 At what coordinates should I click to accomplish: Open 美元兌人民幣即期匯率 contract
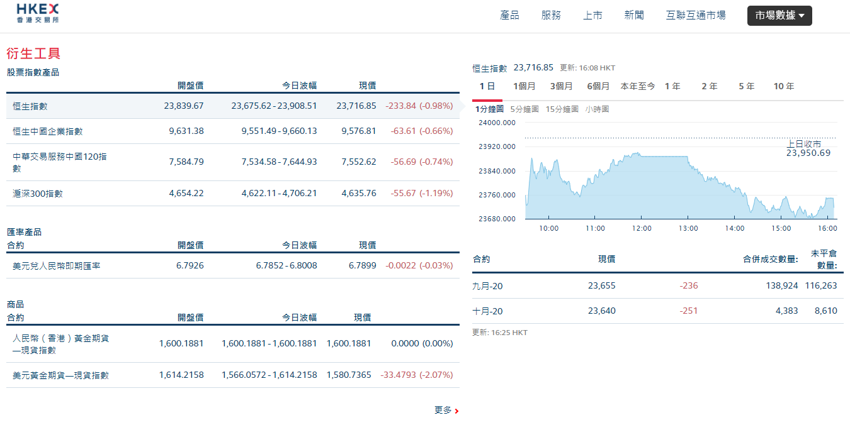tap(57, 266)
